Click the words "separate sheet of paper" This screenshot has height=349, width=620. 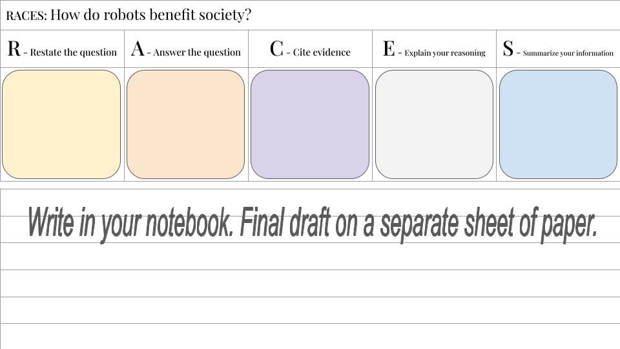point(488,224)
